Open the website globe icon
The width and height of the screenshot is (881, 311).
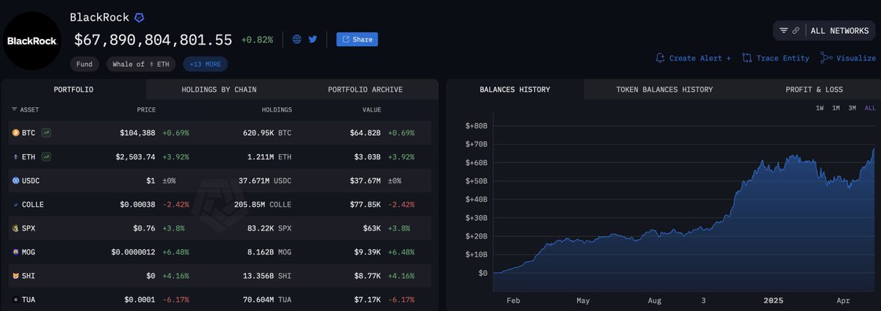click(297, 40)
